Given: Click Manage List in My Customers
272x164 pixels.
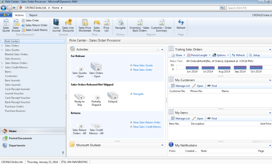Looking at the screenshot, I should tap(181, 86).
